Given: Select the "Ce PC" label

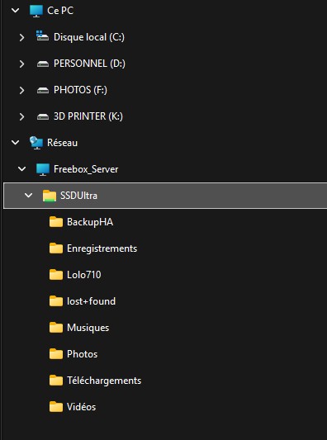Looking at the screenshot, I should tap(60, 11).
